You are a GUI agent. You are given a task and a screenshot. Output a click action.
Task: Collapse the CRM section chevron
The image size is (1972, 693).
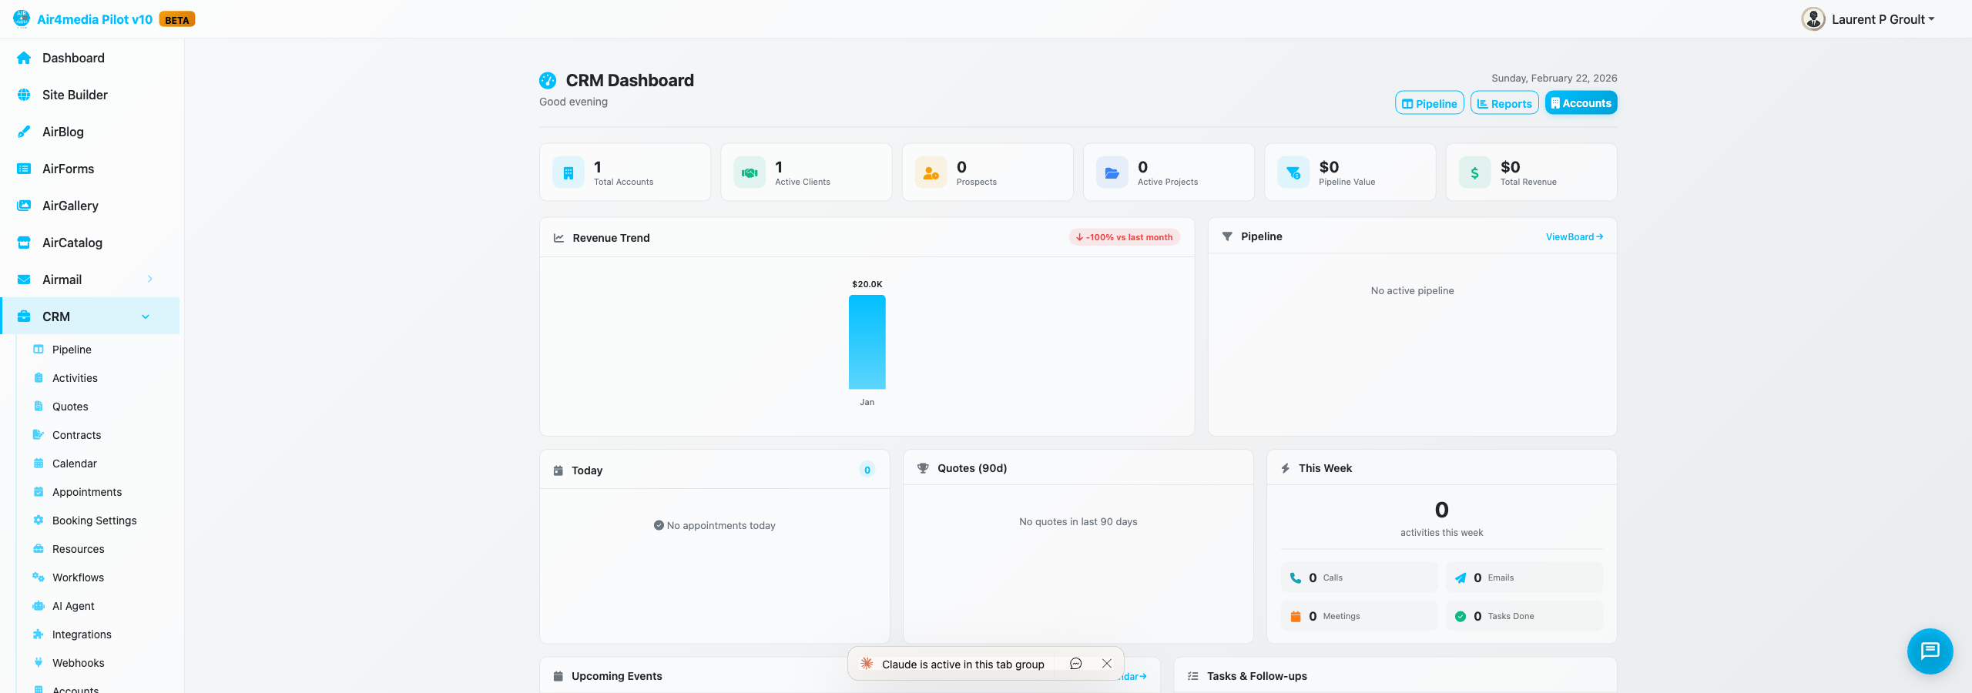(x=146, y=316)
